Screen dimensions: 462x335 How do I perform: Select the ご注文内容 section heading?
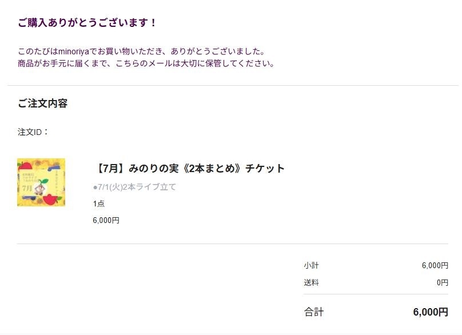43,103
